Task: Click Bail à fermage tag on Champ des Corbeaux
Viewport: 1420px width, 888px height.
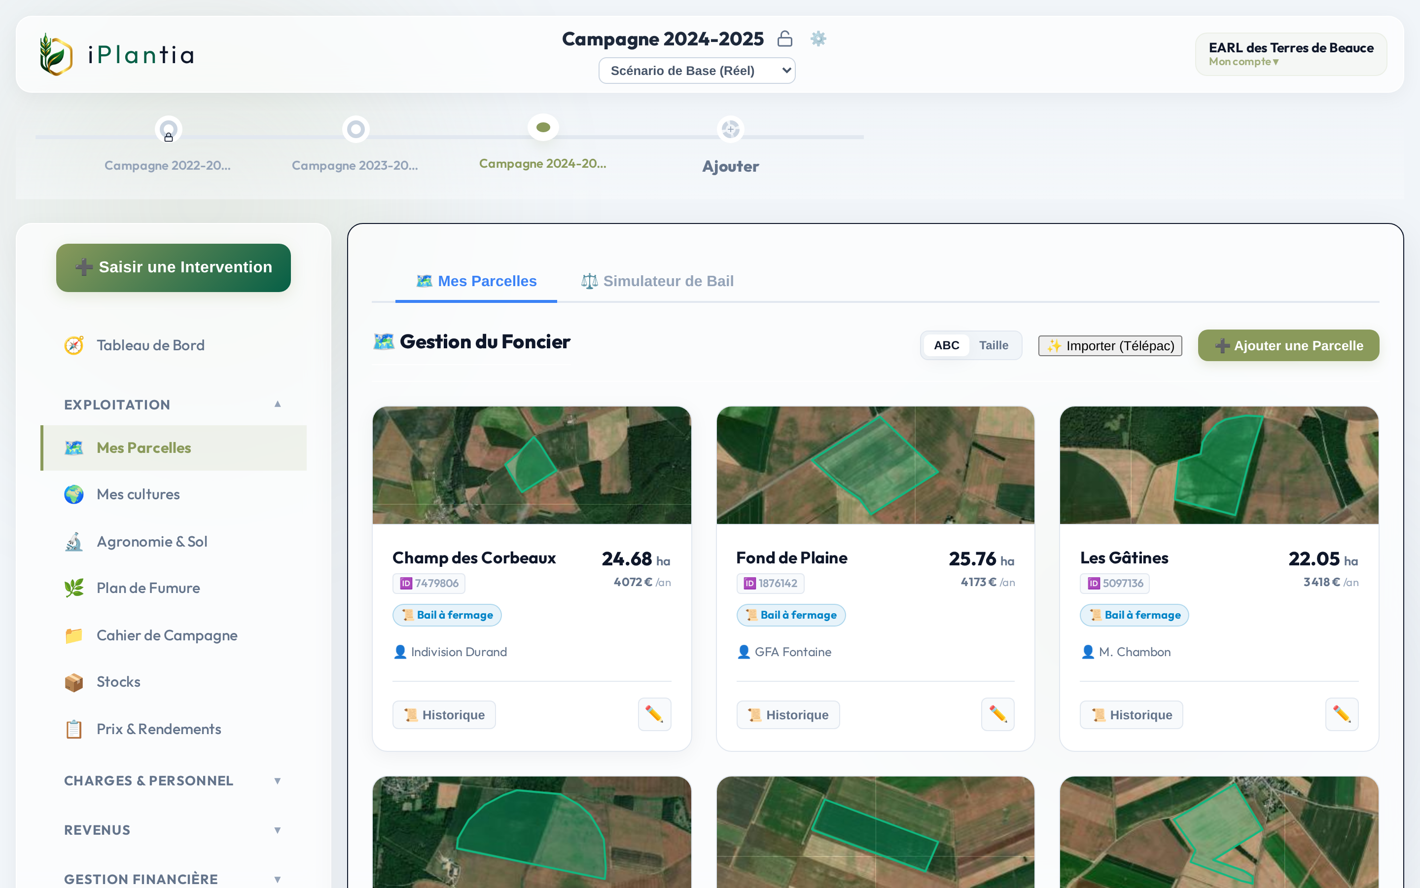Action: click(x=447, y=615)
